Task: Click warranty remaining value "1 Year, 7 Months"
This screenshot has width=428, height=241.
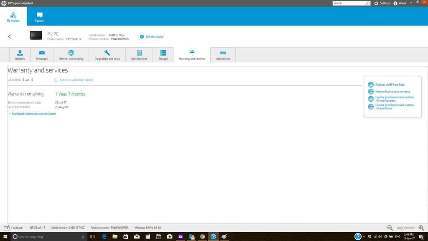Action: point(70,94)
